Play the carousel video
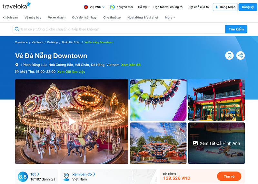This screenshot has width=258, height=184. 72,121
